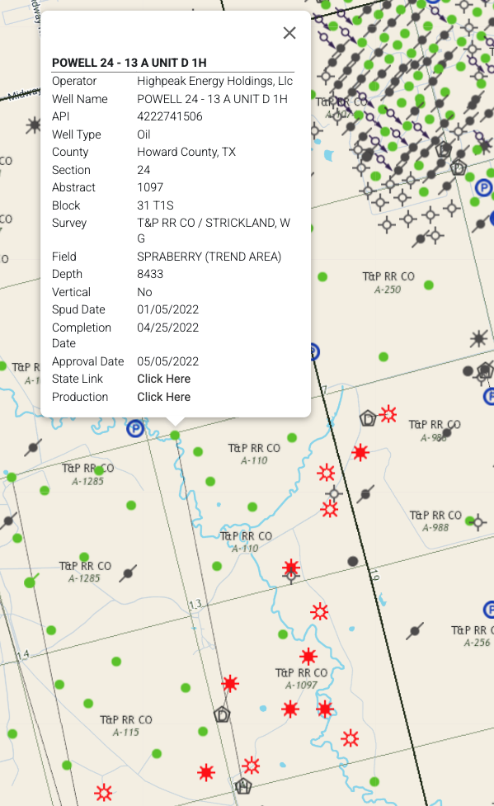This screenshot has height=806, width=494.
Task: Select the slashed black well right of the lower A-1285 label
Action: coord(128,573)
